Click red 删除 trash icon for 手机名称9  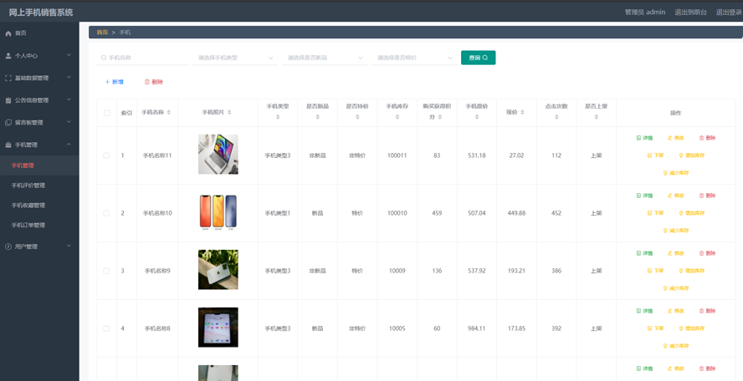click(702, 253)
